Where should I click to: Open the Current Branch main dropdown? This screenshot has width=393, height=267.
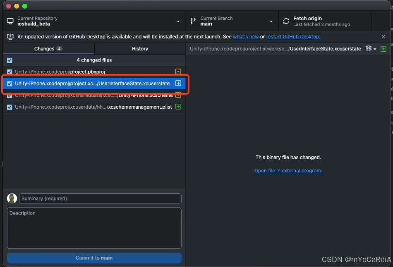[232, 21]
